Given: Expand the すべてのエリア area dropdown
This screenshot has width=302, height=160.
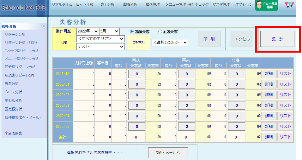Looking at the screenshot, I should click(101, 39).
